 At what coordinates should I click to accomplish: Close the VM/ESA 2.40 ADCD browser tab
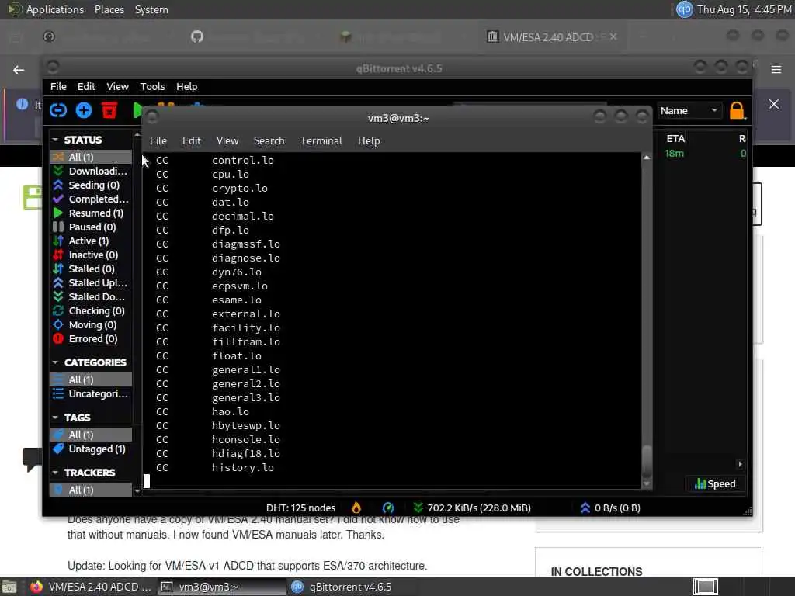pos(613,36)
